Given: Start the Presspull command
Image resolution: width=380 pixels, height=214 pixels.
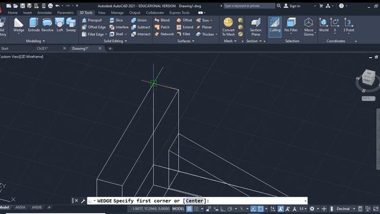Looking at the screenshot, I should click(x=92, y=20).
